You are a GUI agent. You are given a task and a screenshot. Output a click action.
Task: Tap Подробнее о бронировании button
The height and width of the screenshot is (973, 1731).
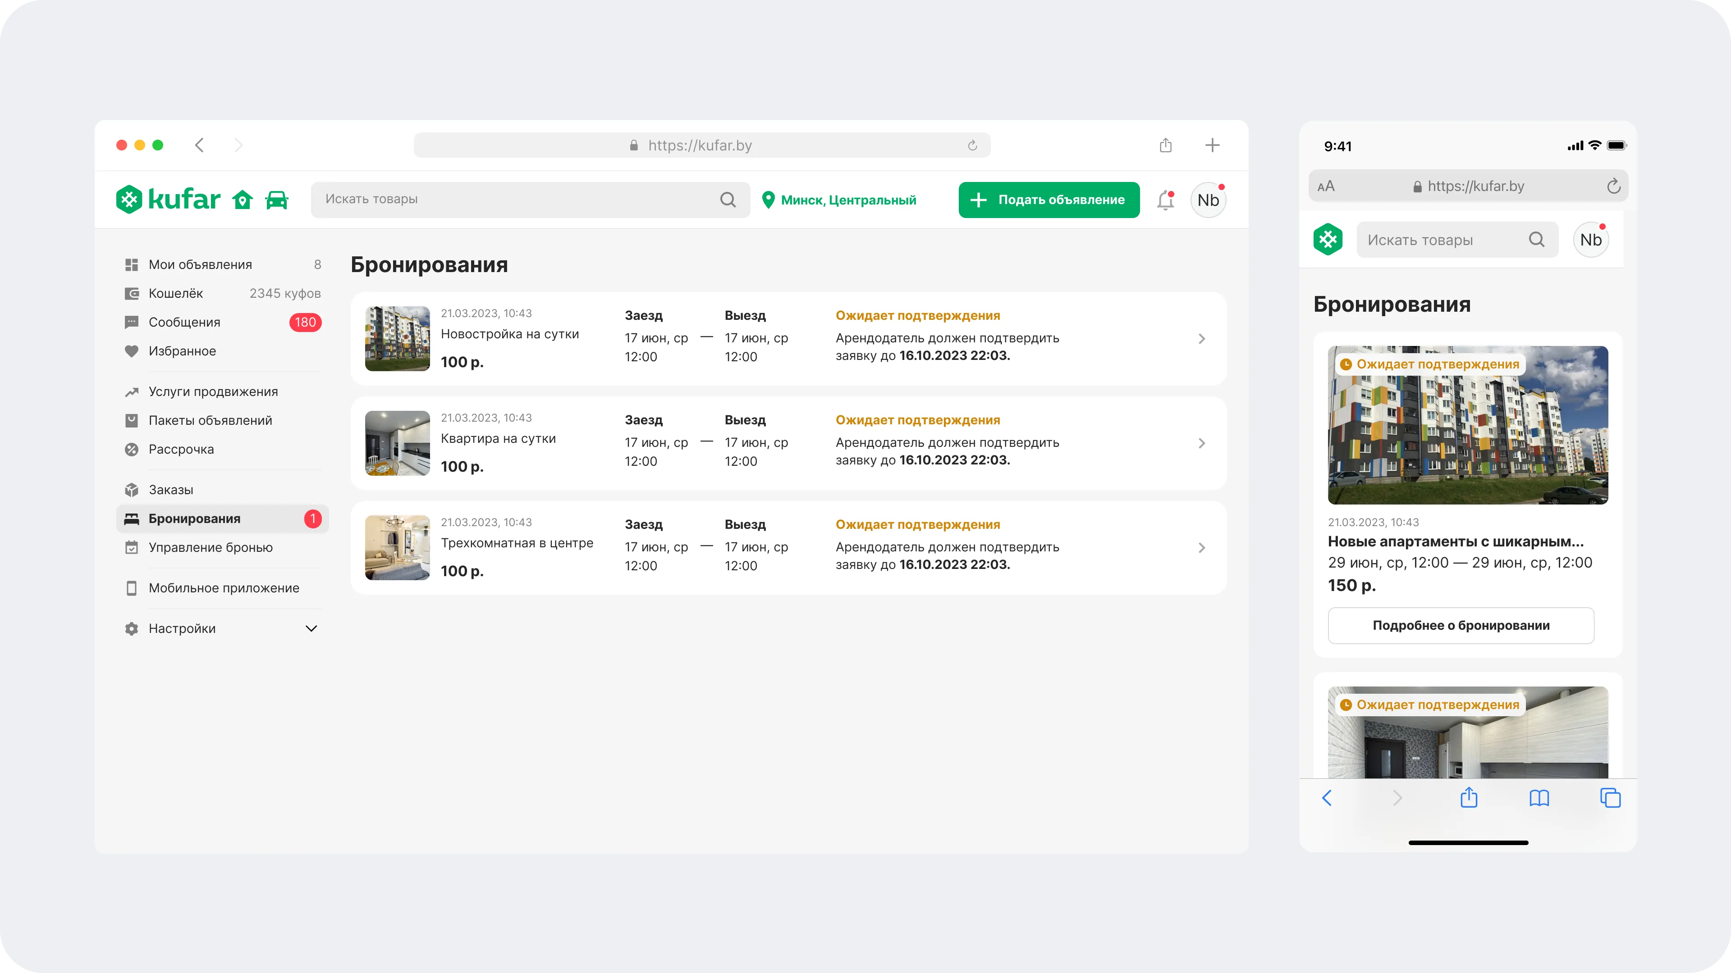coord(1461,625)
